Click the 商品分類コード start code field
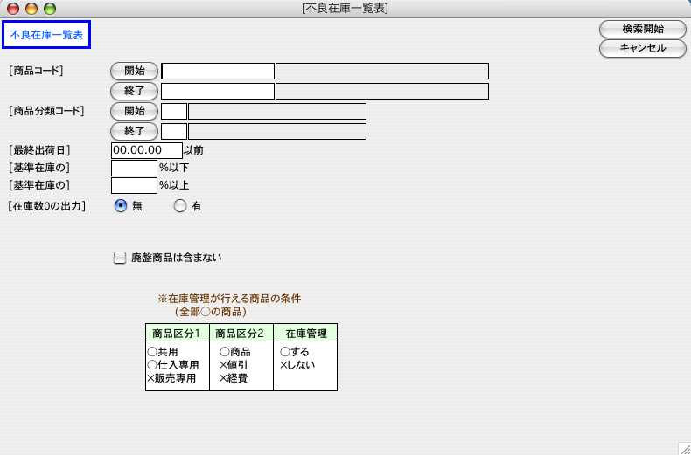 point(174,111)
